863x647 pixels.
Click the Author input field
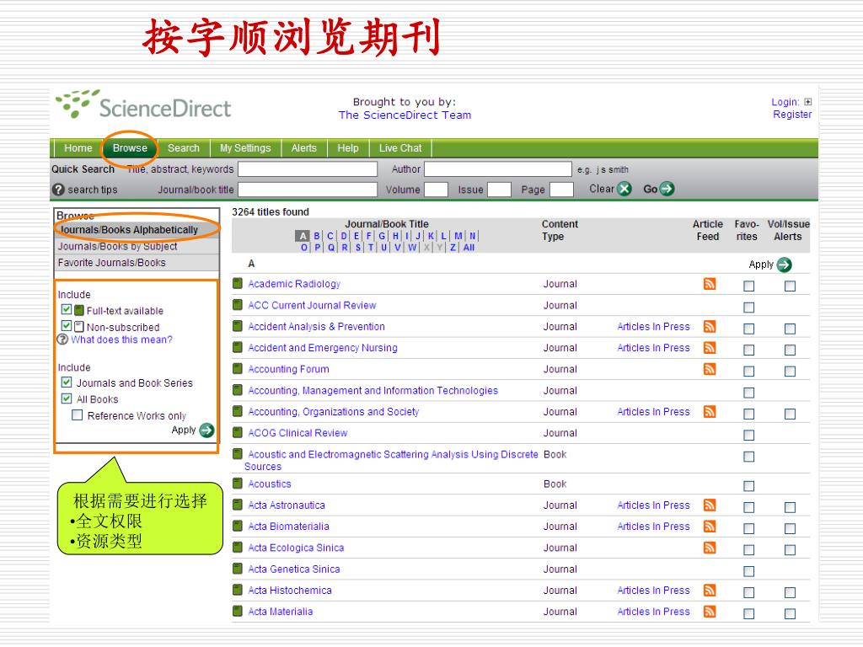pyautogui.click(x=498, y=168)
